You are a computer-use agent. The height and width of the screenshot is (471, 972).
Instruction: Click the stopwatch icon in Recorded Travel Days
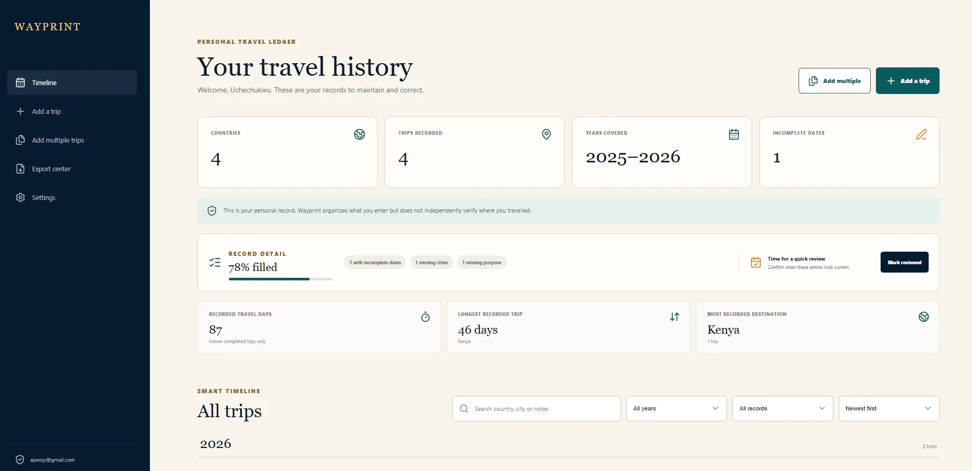426,317
